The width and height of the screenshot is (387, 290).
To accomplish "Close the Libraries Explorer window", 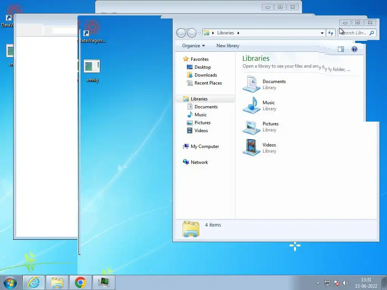I will pyautogui.click(x=370, y=23).
